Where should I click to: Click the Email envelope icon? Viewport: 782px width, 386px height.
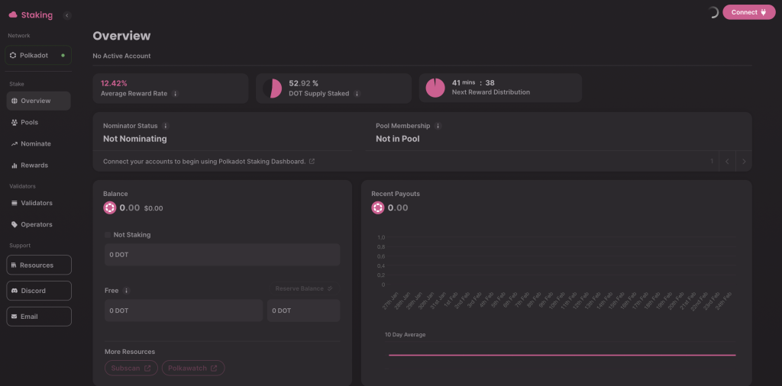[x=14, y=317]
